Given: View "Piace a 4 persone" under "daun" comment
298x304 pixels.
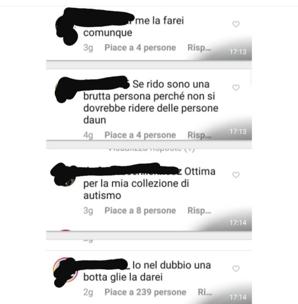Looking at the screenshot, I should pyautogui.click(x=140, y=135).
